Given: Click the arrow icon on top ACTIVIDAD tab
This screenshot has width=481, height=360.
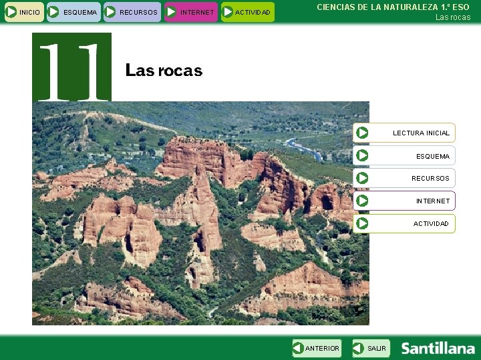Looking at the screenshot, I should tap(228, 12).
